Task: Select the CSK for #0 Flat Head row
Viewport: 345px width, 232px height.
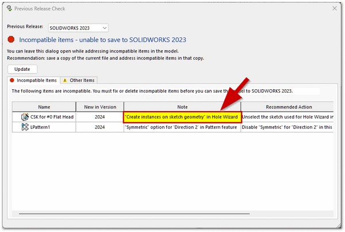Action: pyautogui.click(x=172, y=117)
